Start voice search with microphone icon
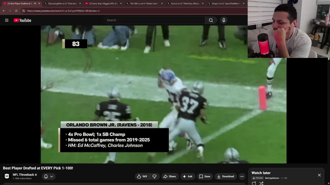The width and height of the screenshot is (330, 185). click(x=224, y=20)
